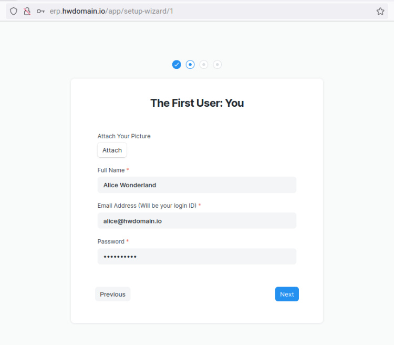
Task: Click the tracking protection shield icon
Action: pos(14,11)
